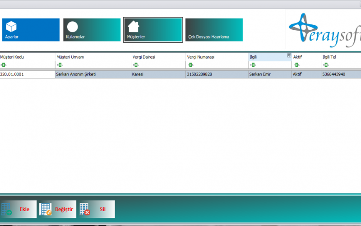361x226 pixels.
Task: Open the İlgili column filter dropdown
Action: tap(289, 56)
